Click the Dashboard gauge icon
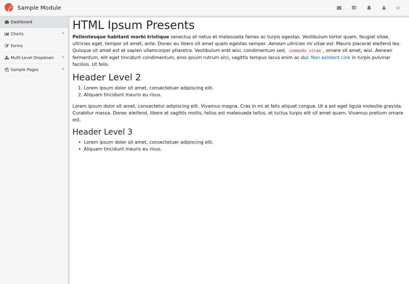Image resolution: width=409 pixels, height=284 pixels. pyautogui.click(x=7, y=22)
